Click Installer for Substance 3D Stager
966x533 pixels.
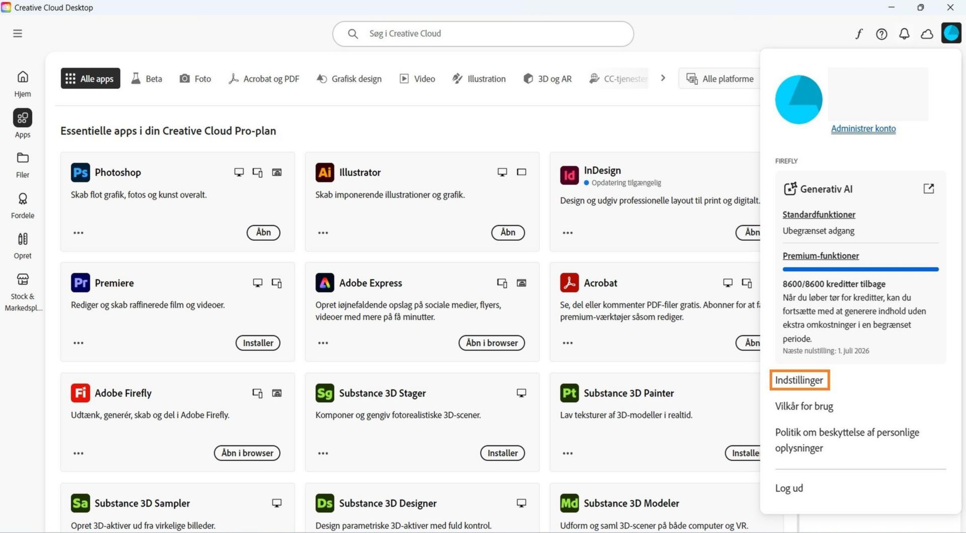point(502,453)
